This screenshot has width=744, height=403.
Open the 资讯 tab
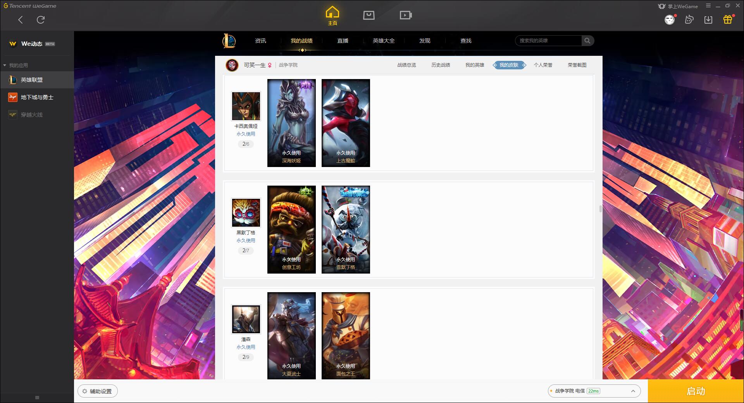point(260,41)
